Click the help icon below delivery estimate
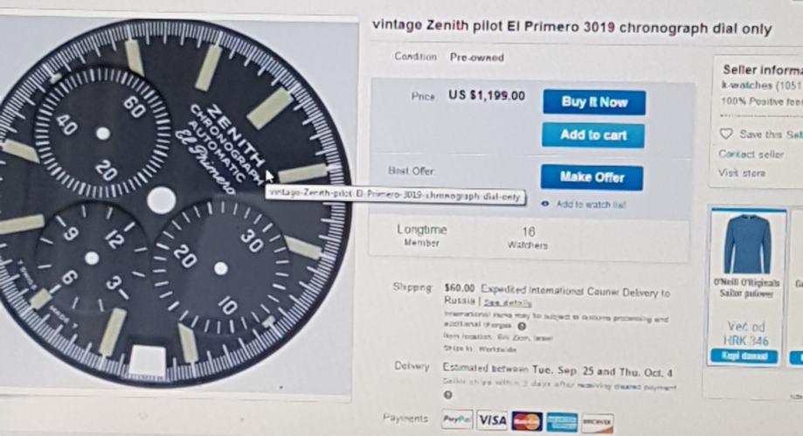Viewport: 803px width, 436px height. pyautogui.click(x=448, y=395)
